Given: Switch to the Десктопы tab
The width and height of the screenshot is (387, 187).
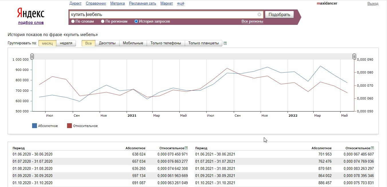Looking at the screenshot, I should coord(107,43).
